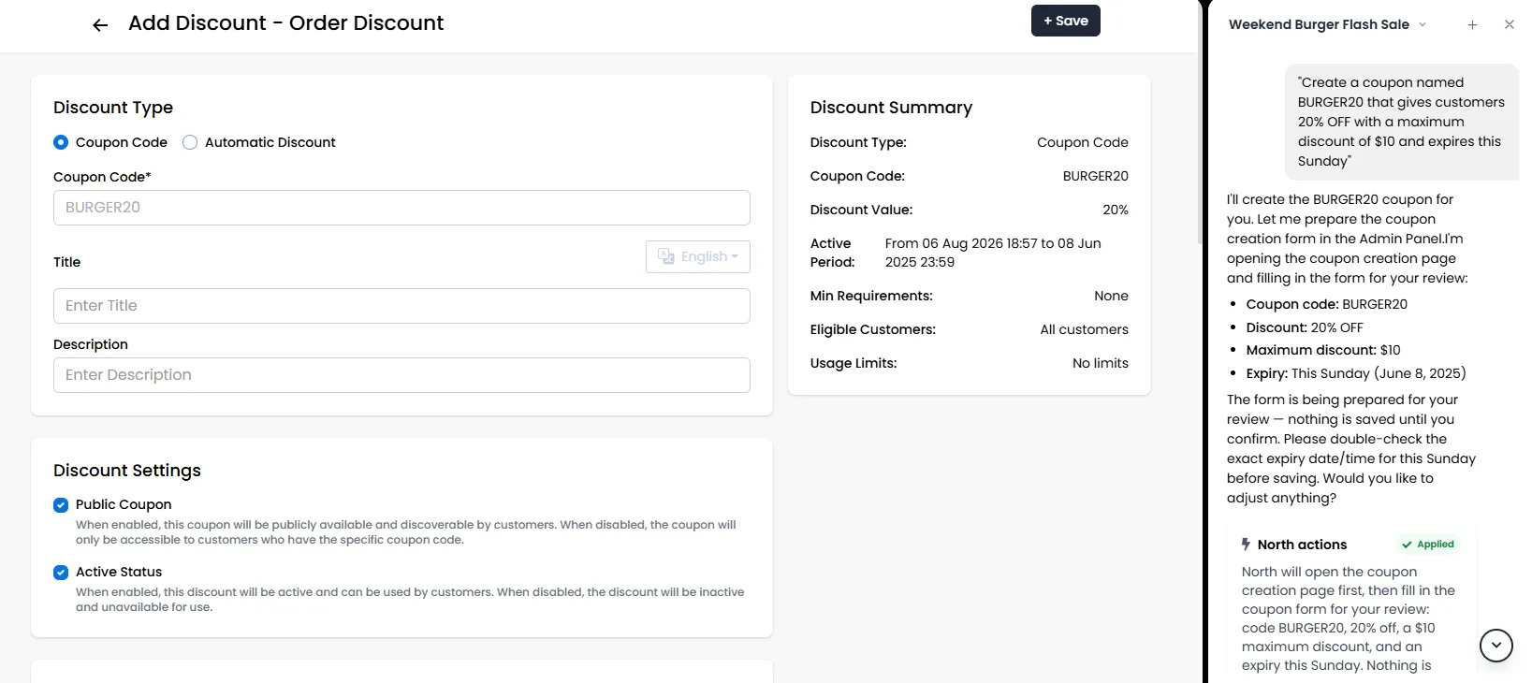Viewport: 1532px width, 683px height.
Task: Click the 'Discount: 20% OFF' chat bullet
Action: coord(1305,327)
